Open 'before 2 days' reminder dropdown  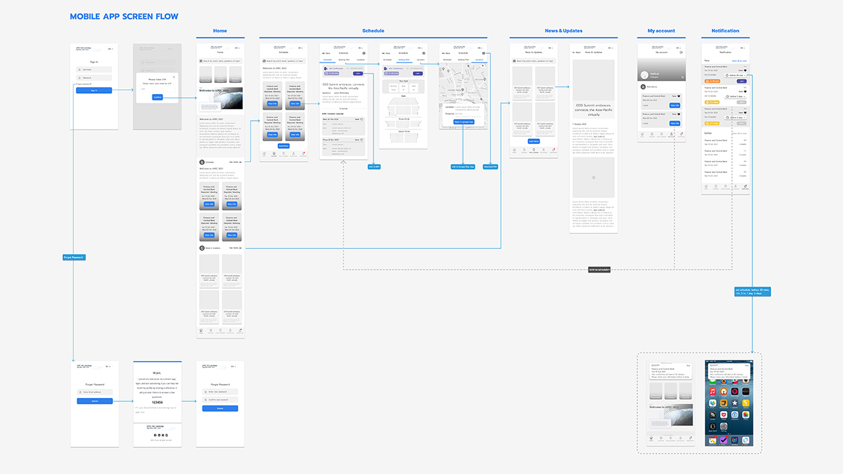tap(735, 117)
